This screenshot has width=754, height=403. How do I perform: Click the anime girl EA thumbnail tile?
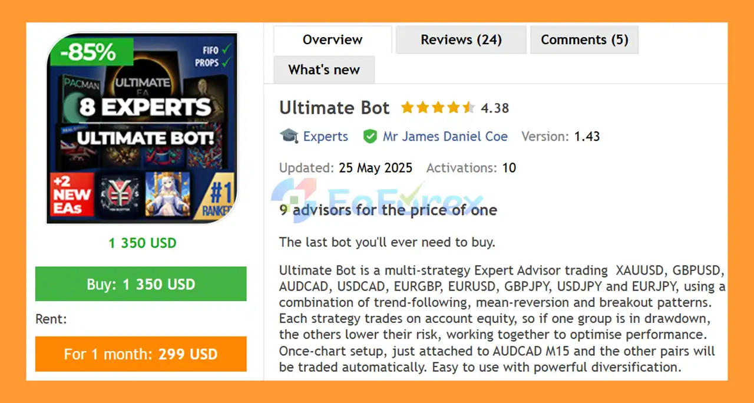(168, 194)
